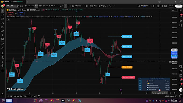
Task: Toggle hide all drawings eye icon
Action: click(2, 66)
